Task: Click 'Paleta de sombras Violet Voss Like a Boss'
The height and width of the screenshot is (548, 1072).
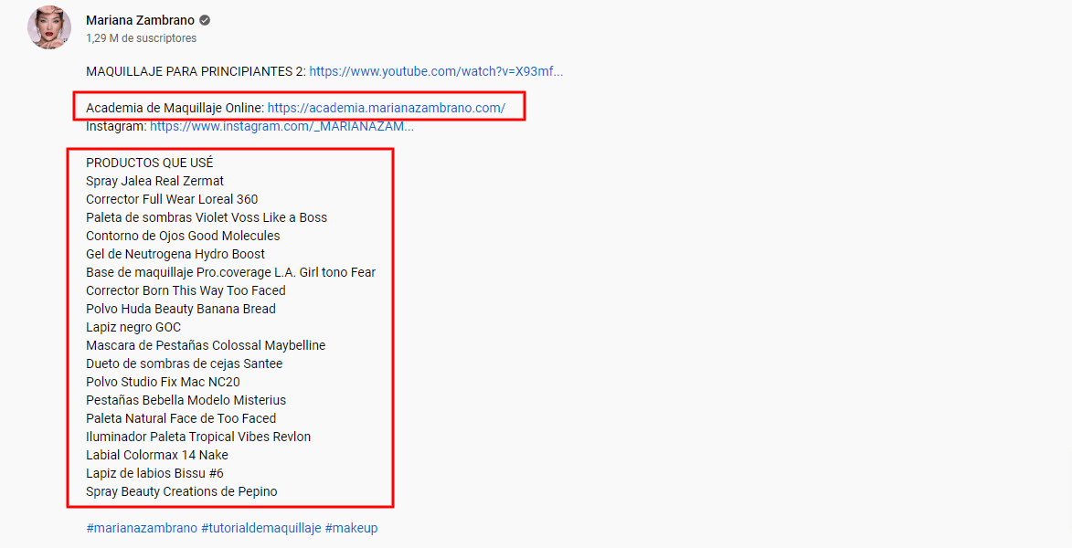Action: pos(207,217)
